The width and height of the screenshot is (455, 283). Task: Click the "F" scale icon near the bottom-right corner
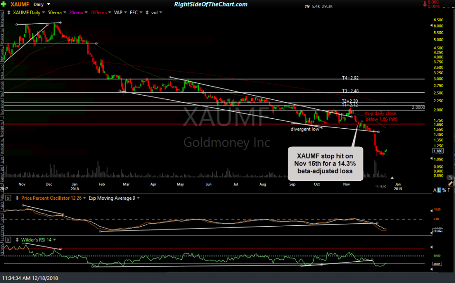[449, 190]
